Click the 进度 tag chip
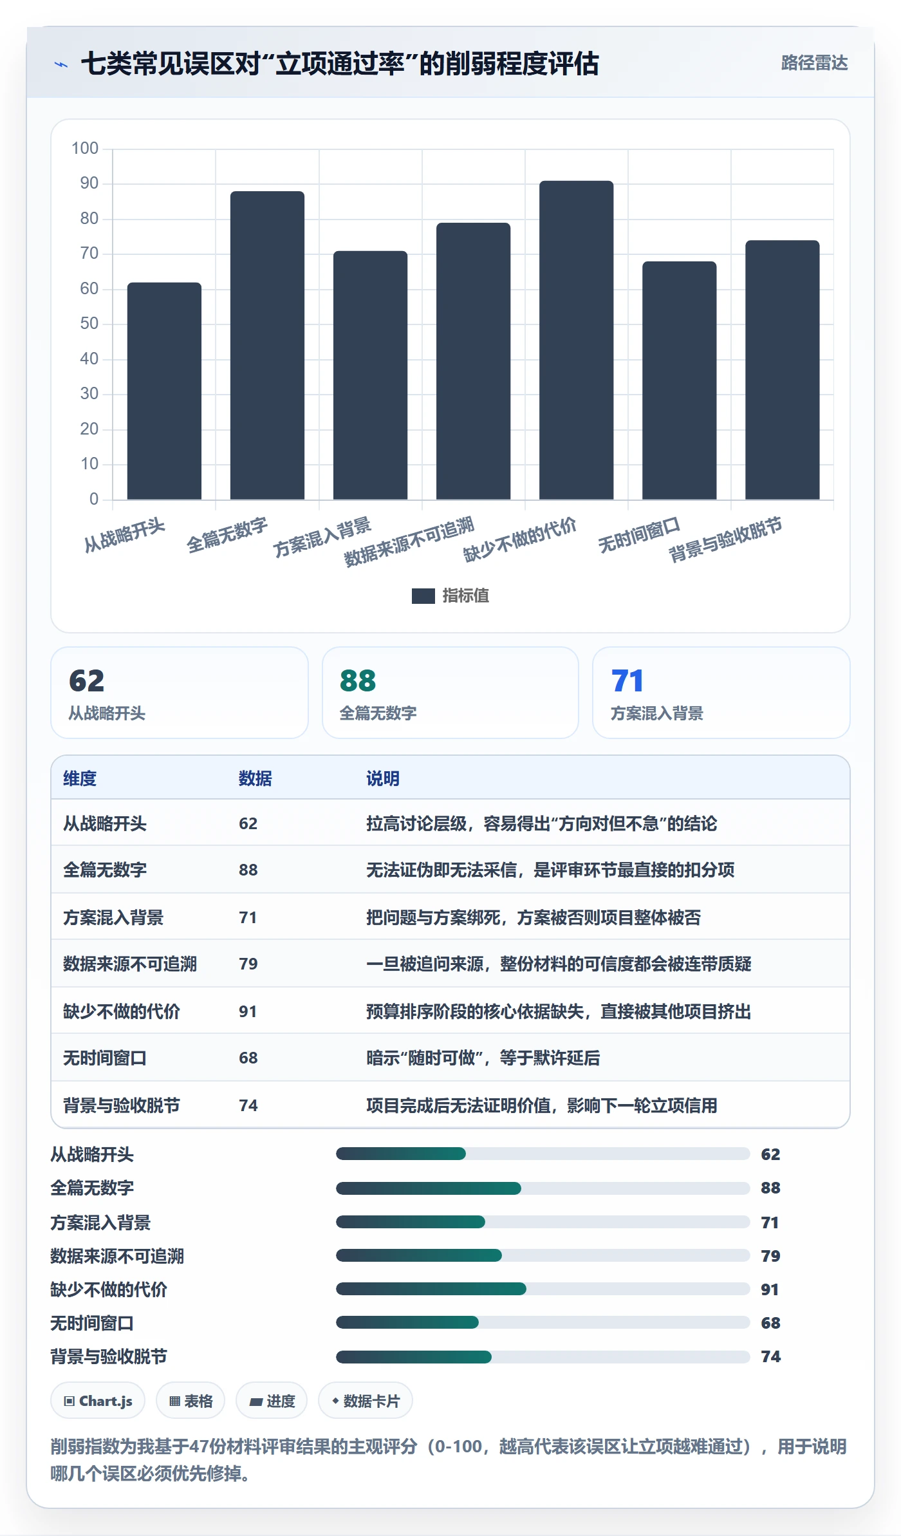The height and width of the screenshot is (1536, 901). pos(272,1400)
